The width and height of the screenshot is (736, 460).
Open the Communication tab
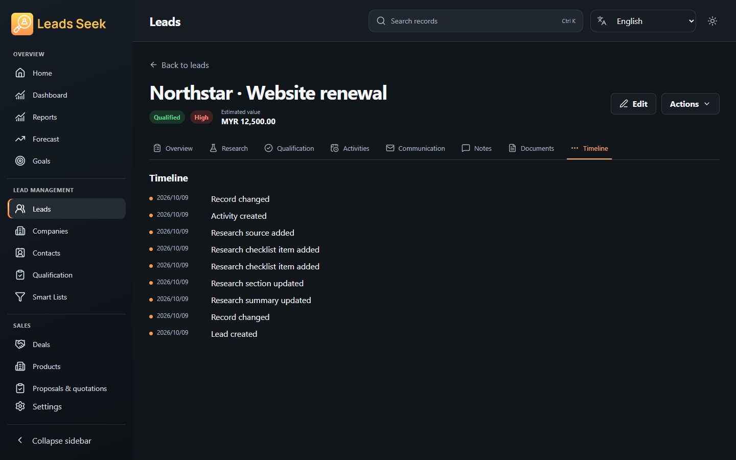coord(416,148)
